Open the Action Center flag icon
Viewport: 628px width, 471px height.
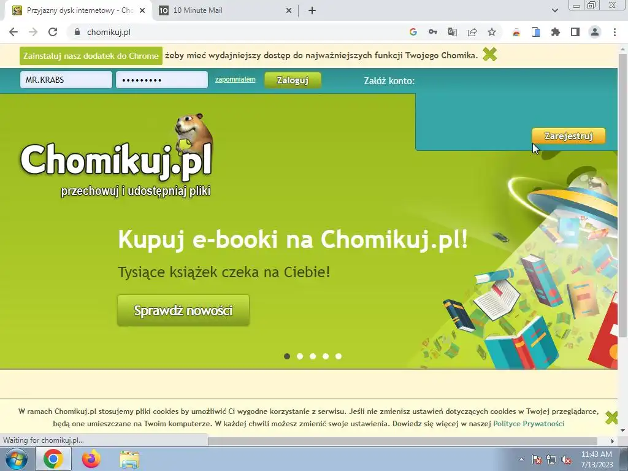536,459
